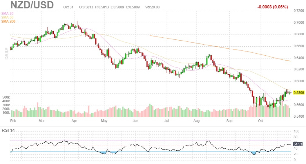Click the Jun label on time axis
Screen dimensions: 306x164
click(135, 121)
